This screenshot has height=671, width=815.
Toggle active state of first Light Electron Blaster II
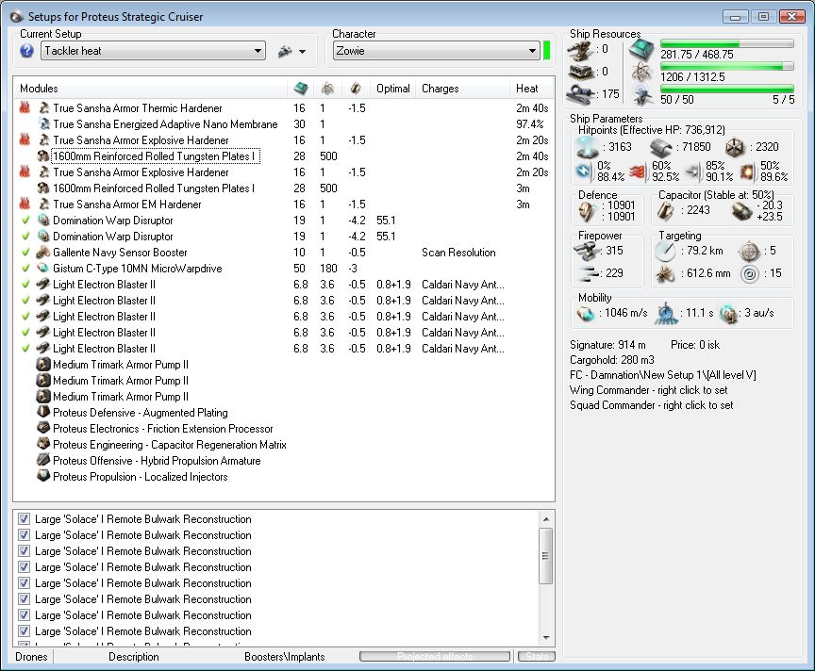[x=25, y=285]
